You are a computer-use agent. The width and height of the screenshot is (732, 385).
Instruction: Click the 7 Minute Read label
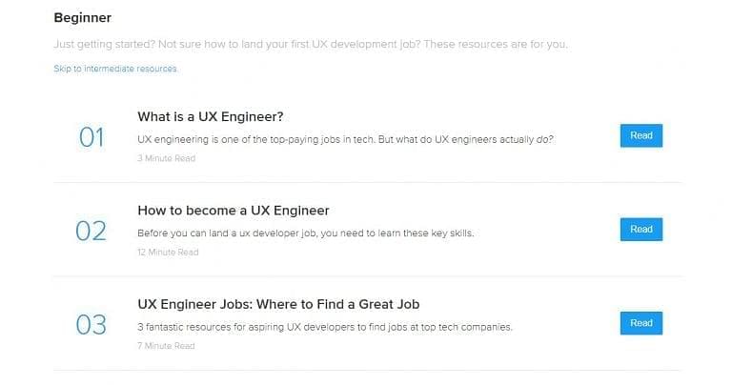(x=166, y=346)
